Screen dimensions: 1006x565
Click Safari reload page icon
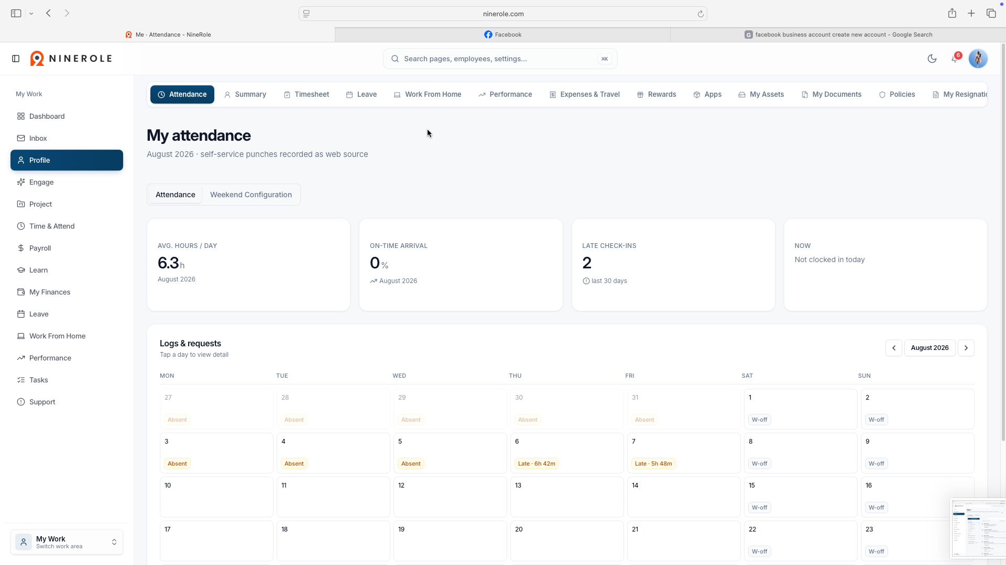(700, 14)
